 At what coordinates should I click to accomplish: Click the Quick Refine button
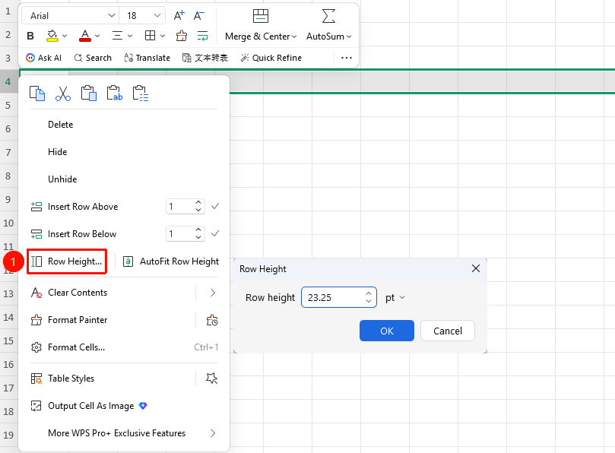271,58
